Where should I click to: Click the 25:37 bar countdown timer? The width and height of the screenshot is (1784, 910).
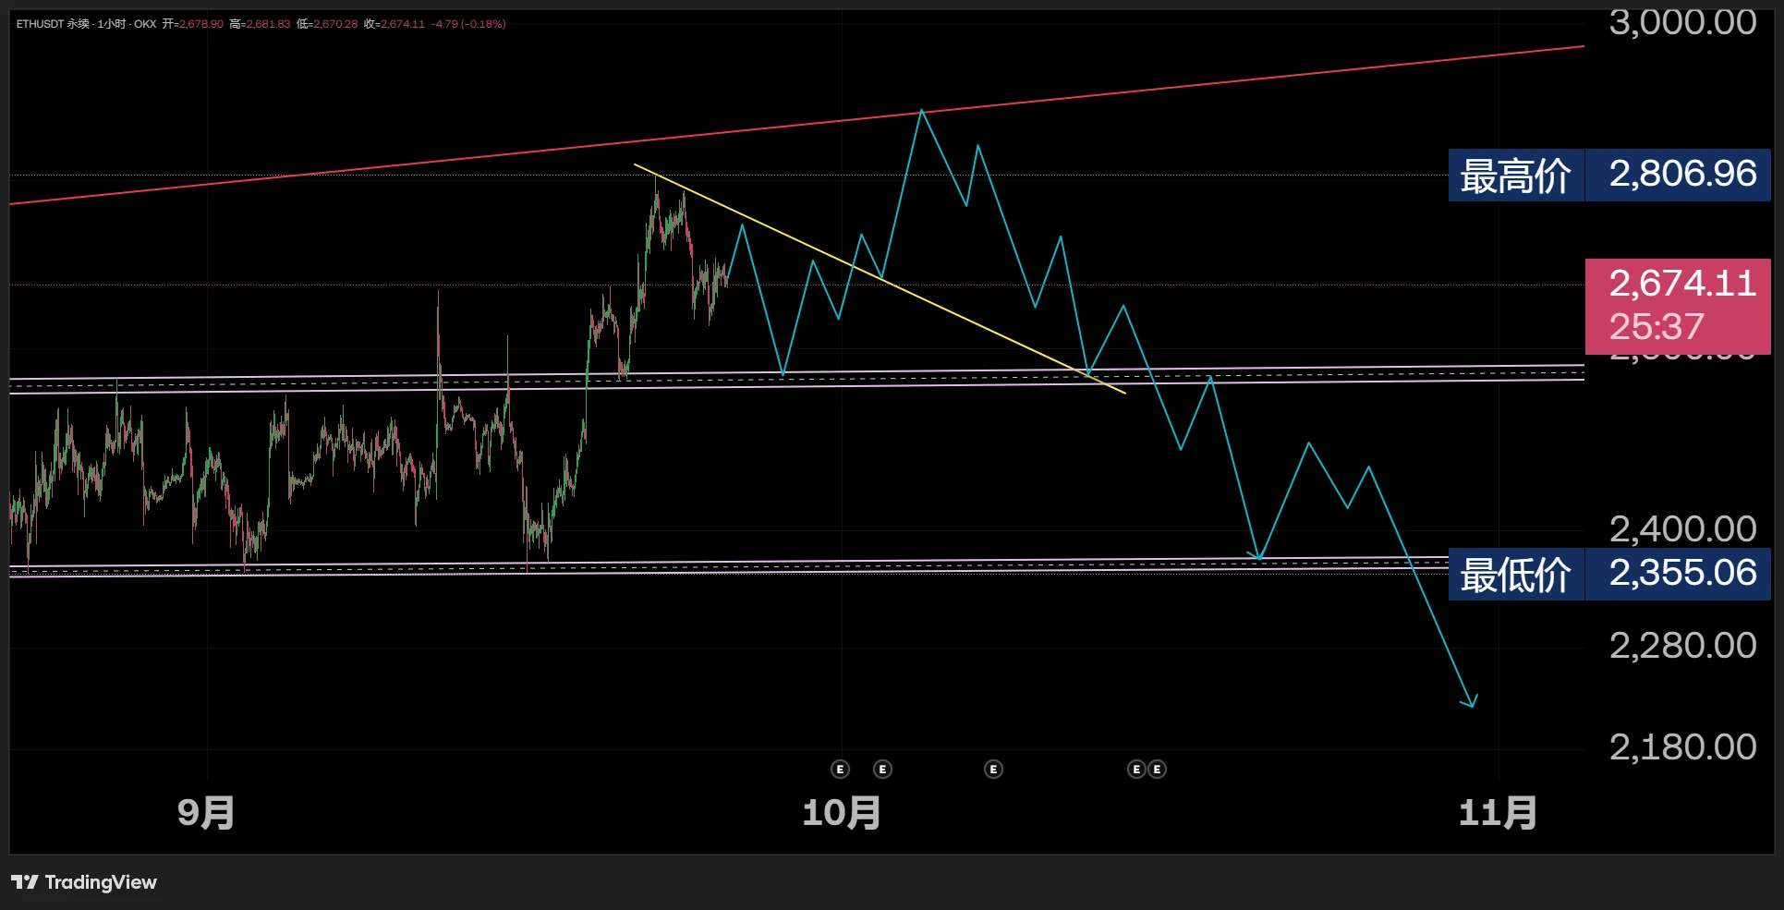tap(1657, 327)
